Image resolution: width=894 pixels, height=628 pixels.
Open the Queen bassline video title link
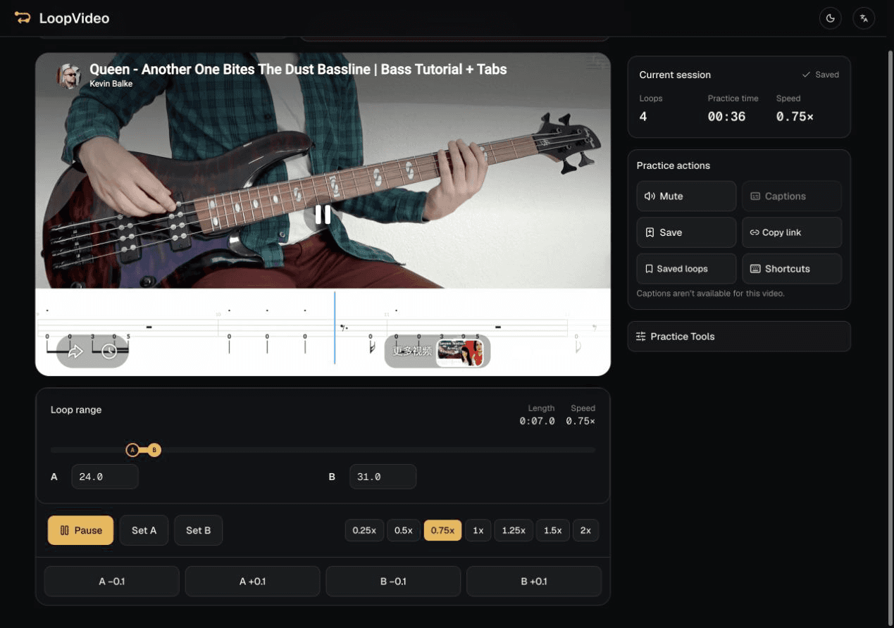(x=298, y=69)
